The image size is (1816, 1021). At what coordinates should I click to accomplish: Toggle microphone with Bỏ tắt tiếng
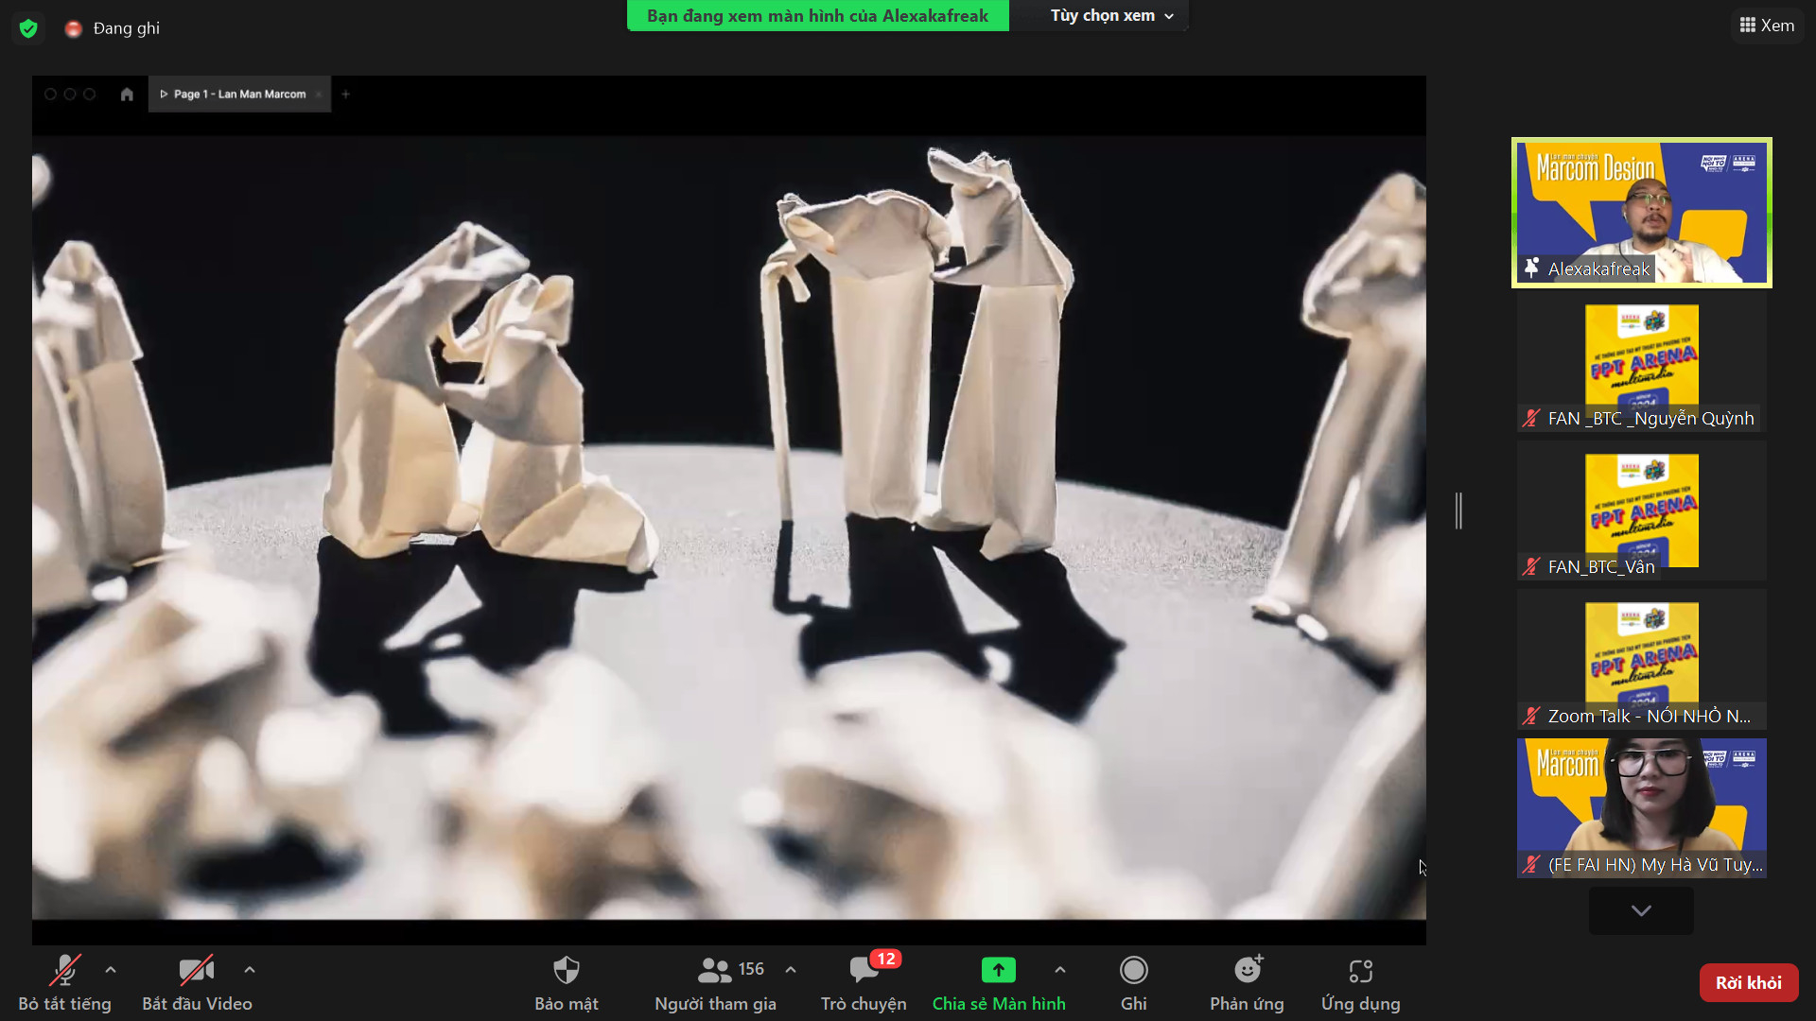(x=64, y=983)
